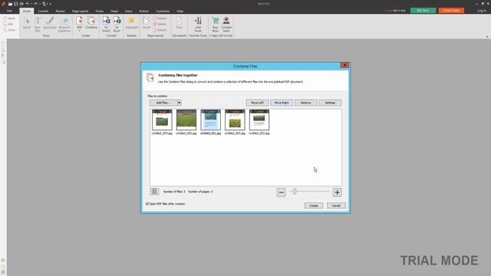Click the thumbnail size slider handle
This screenshot has width=491, height=276.
[x=295, y=191]
